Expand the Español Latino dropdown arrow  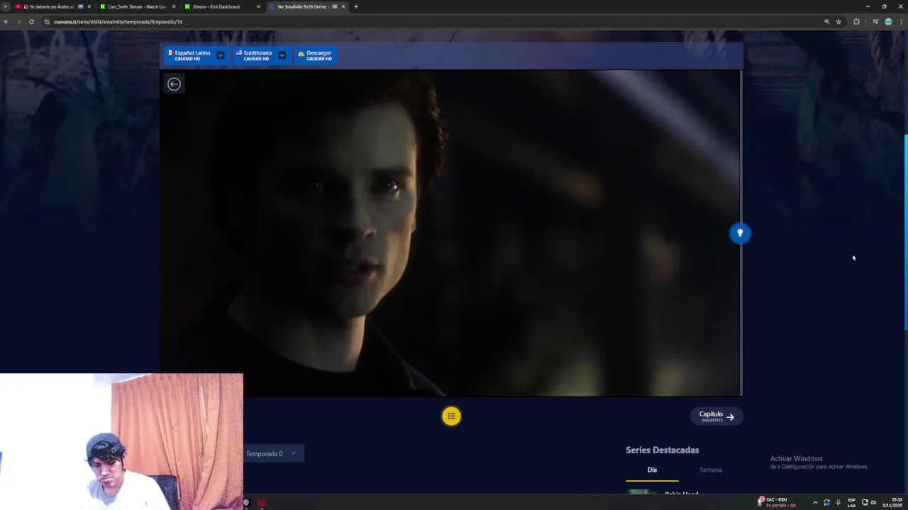coord(221,55)
